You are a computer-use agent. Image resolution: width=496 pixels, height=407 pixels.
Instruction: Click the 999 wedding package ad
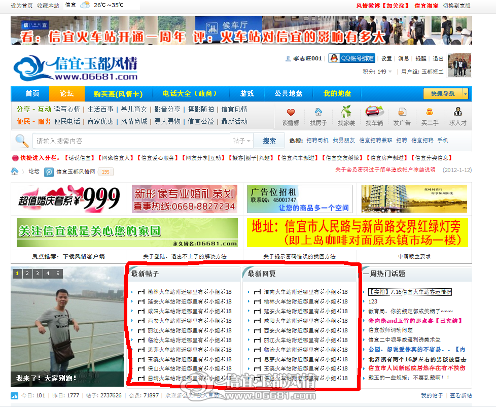point(69,199)
